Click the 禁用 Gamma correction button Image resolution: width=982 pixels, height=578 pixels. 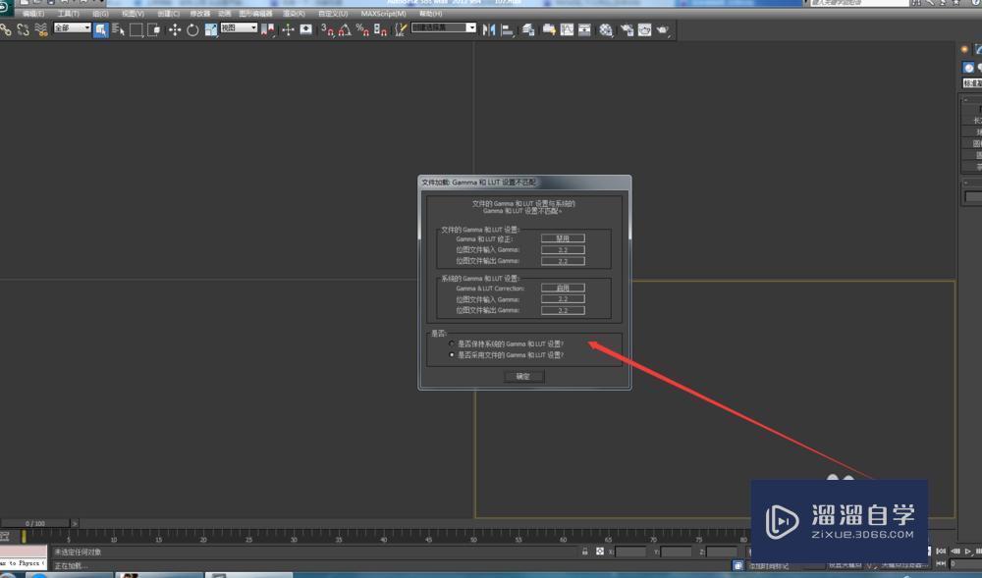coord(563,237)
